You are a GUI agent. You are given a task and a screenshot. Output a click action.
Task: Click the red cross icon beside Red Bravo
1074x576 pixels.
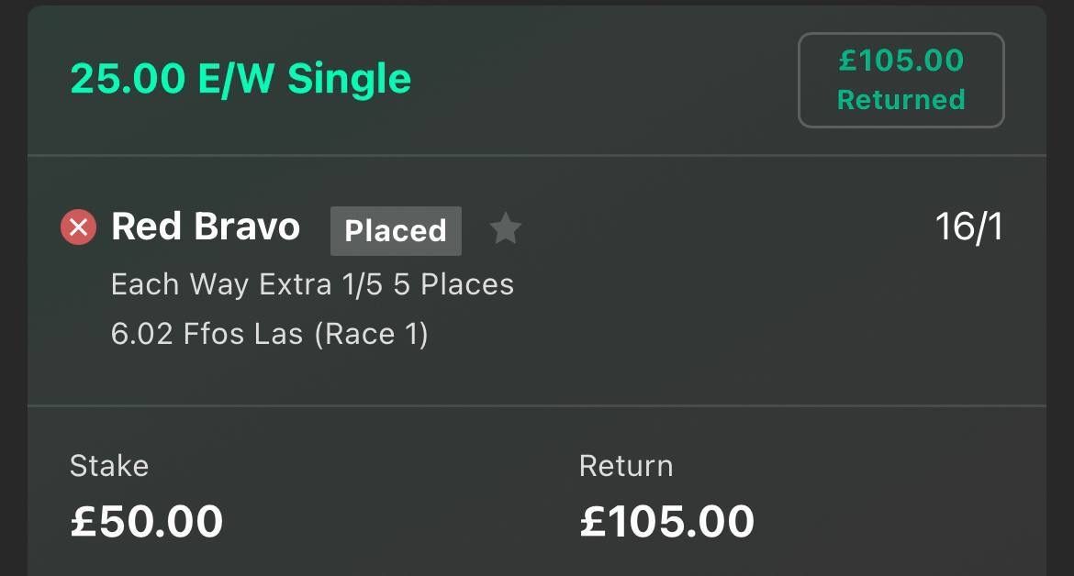point(78,227)
